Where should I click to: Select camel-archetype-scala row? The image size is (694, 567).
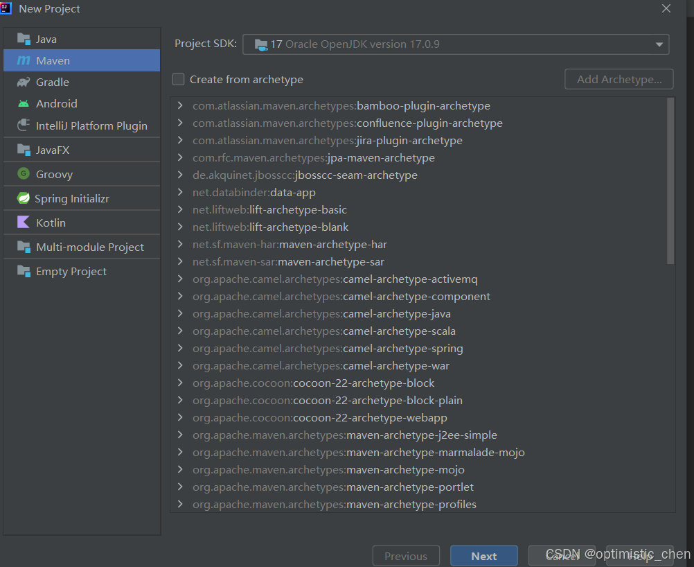point(418,331)
